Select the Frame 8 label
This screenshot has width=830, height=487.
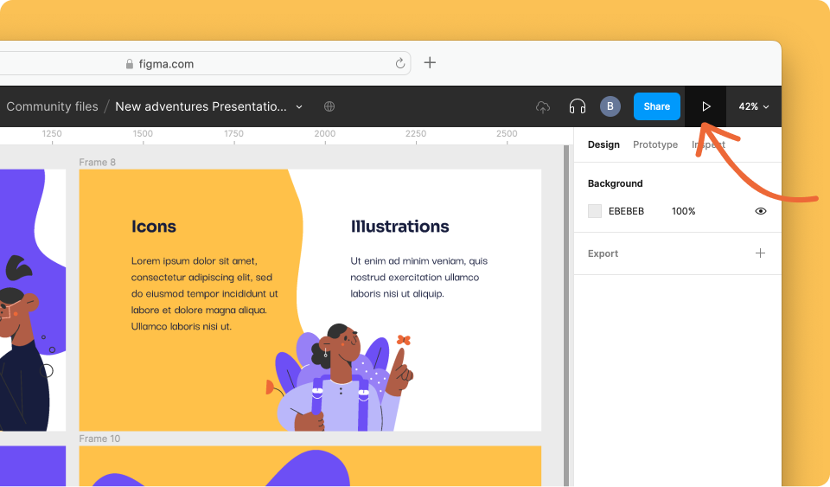click(x=98, y=162)
